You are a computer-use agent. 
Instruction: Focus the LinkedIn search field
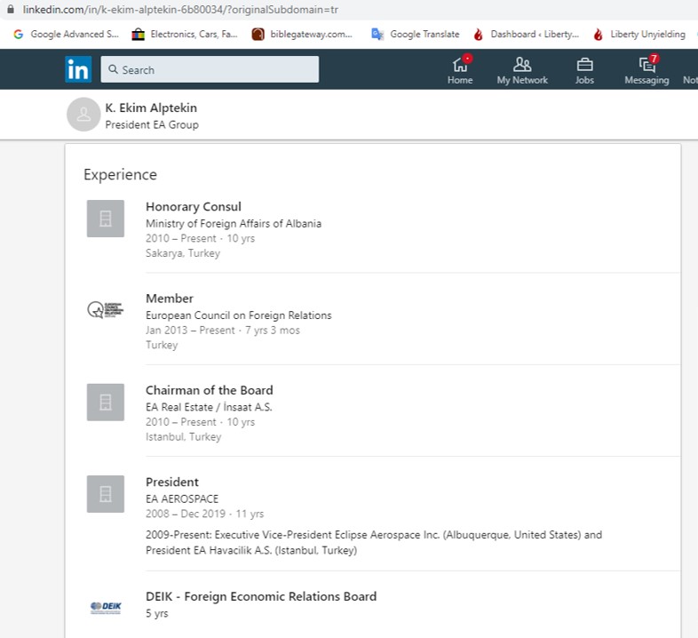point(210,69)
